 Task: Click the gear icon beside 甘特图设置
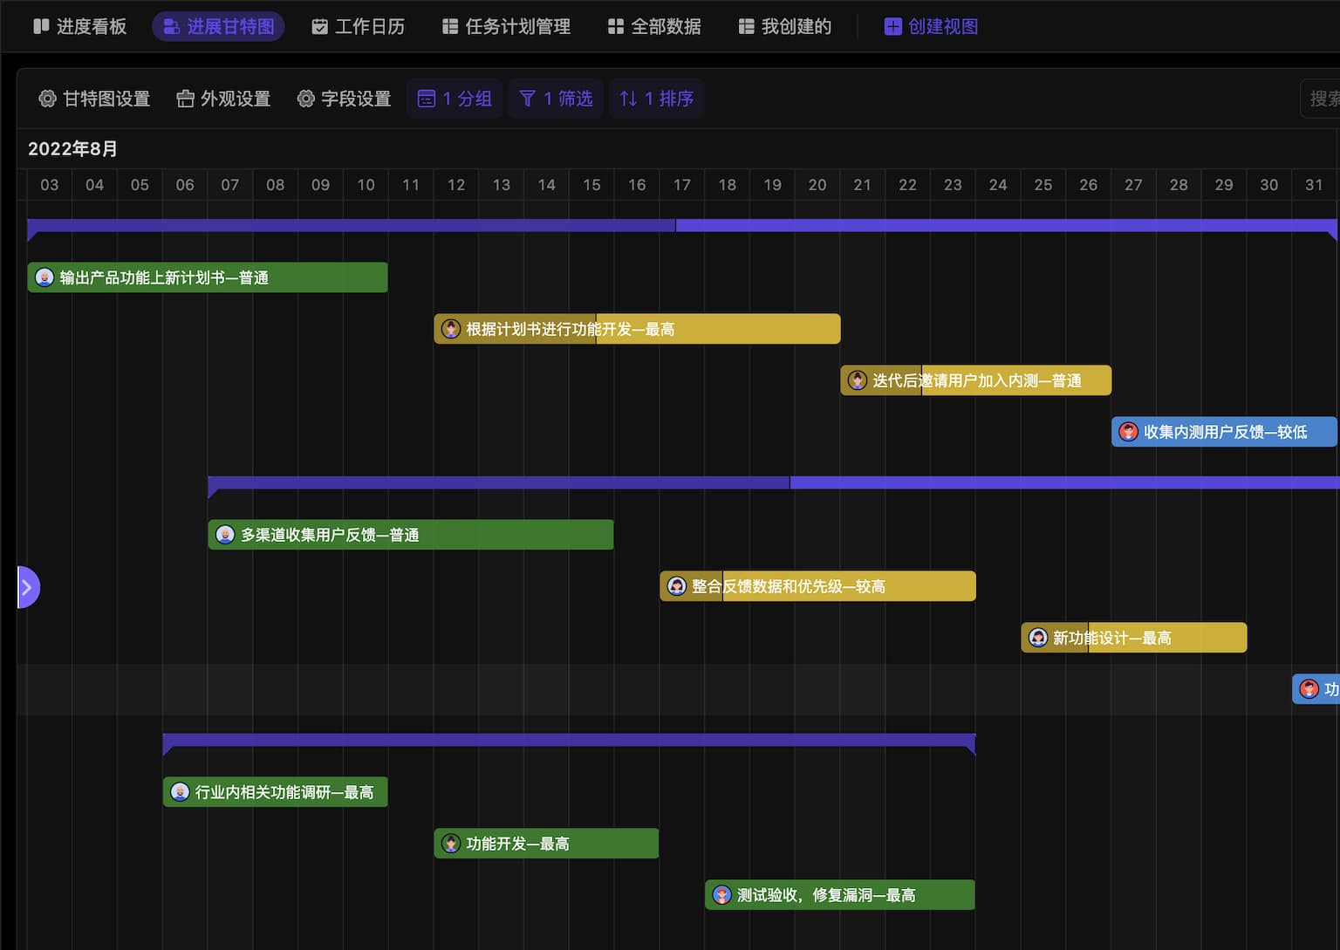[47, 99]
